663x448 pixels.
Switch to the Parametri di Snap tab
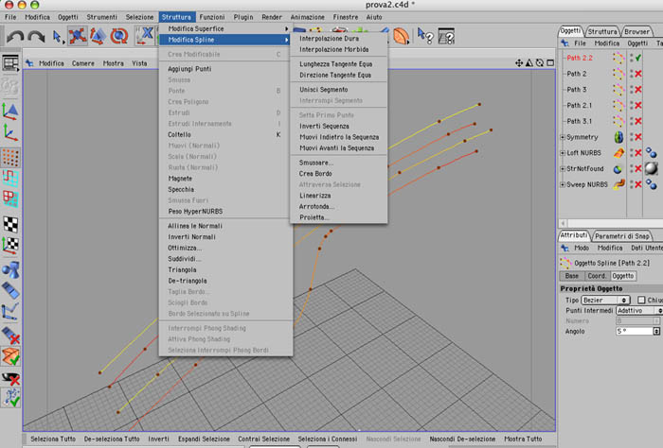coord(622,236)
